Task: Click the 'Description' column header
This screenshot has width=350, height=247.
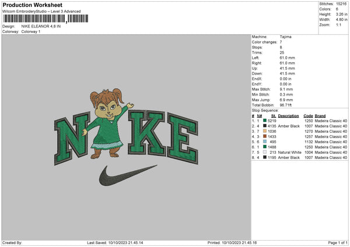Action: coord(288,116)
